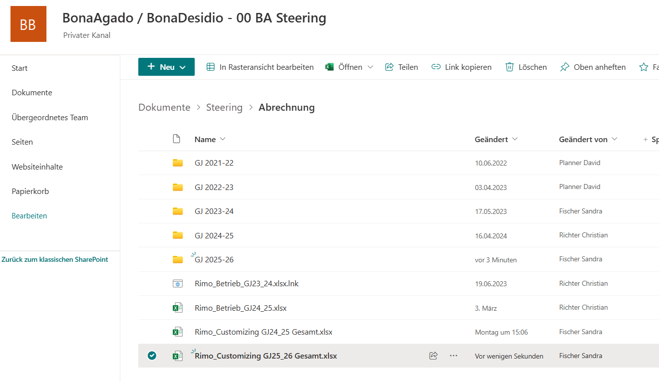Open file Rimo_Customizing GJ24_25 Gesamt.xlsx
Image resolution: width=659 pixels, height=382 pixels.
click(x=264, y=332)
